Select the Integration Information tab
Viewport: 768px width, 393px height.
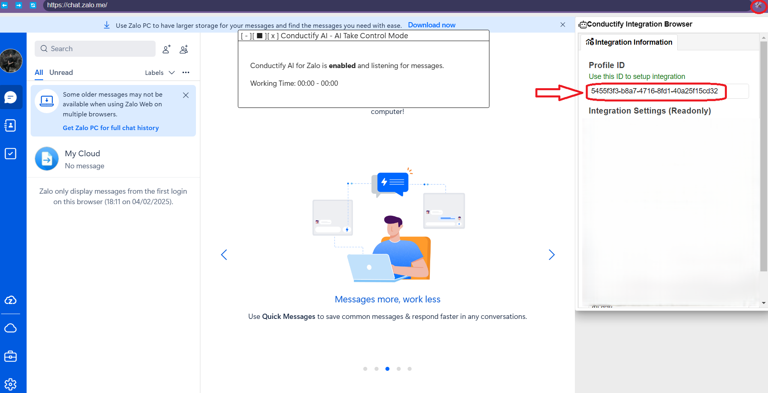[629, 42]
